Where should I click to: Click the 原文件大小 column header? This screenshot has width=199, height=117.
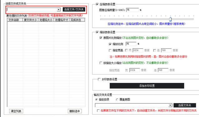tap(31, 20)
